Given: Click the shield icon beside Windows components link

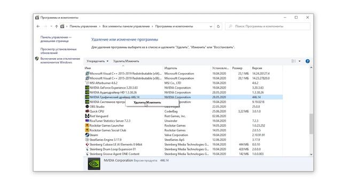Looking at the screenshot, I should coord(37,59).
